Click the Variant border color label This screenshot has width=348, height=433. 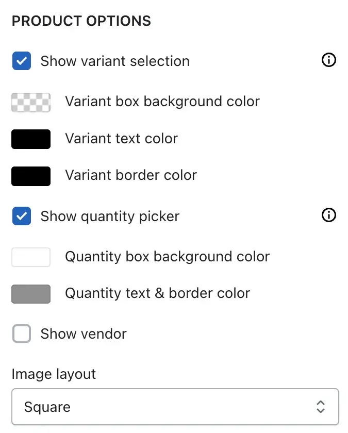(131, 175)
